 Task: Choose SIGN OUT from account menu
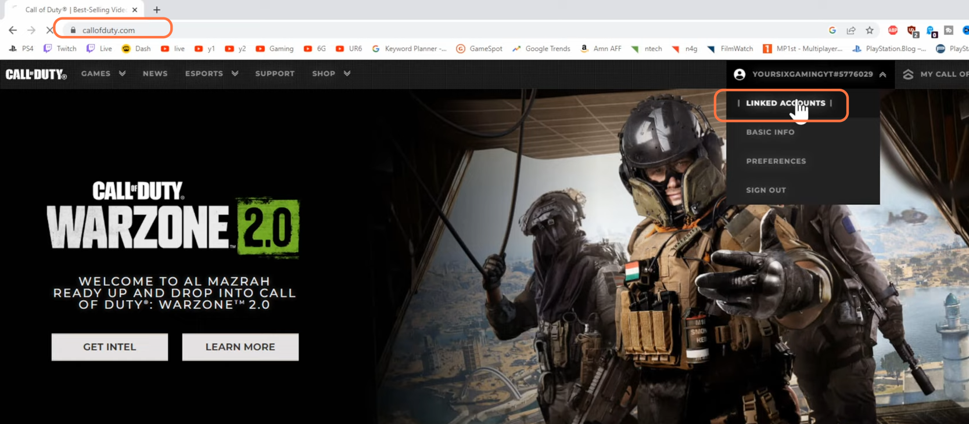point(766,190)
